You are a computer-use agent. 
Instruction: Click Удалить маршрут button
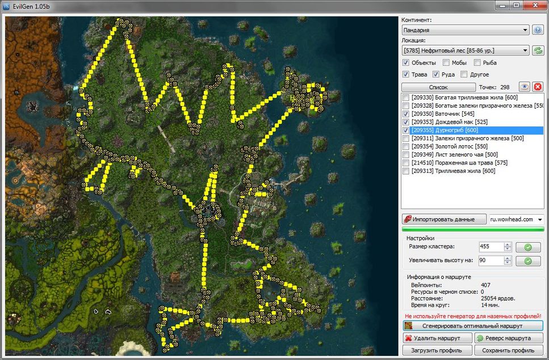tap(437, 338)
